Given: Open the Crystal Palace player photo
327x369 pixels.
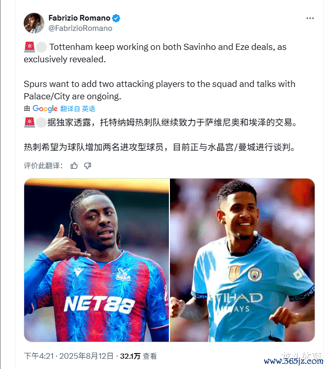Looking at the screenshot, I should tap(96, 260).
